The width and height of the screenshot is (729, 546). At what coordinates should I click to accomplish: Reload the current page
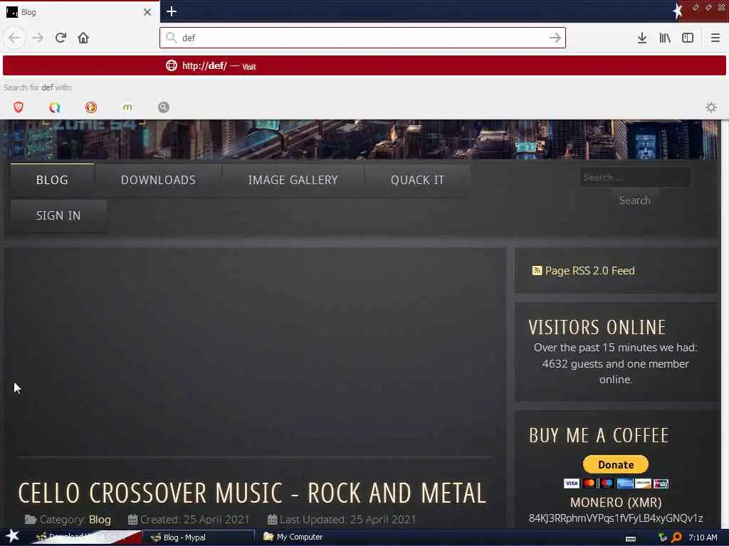click(x=61, y=38)
